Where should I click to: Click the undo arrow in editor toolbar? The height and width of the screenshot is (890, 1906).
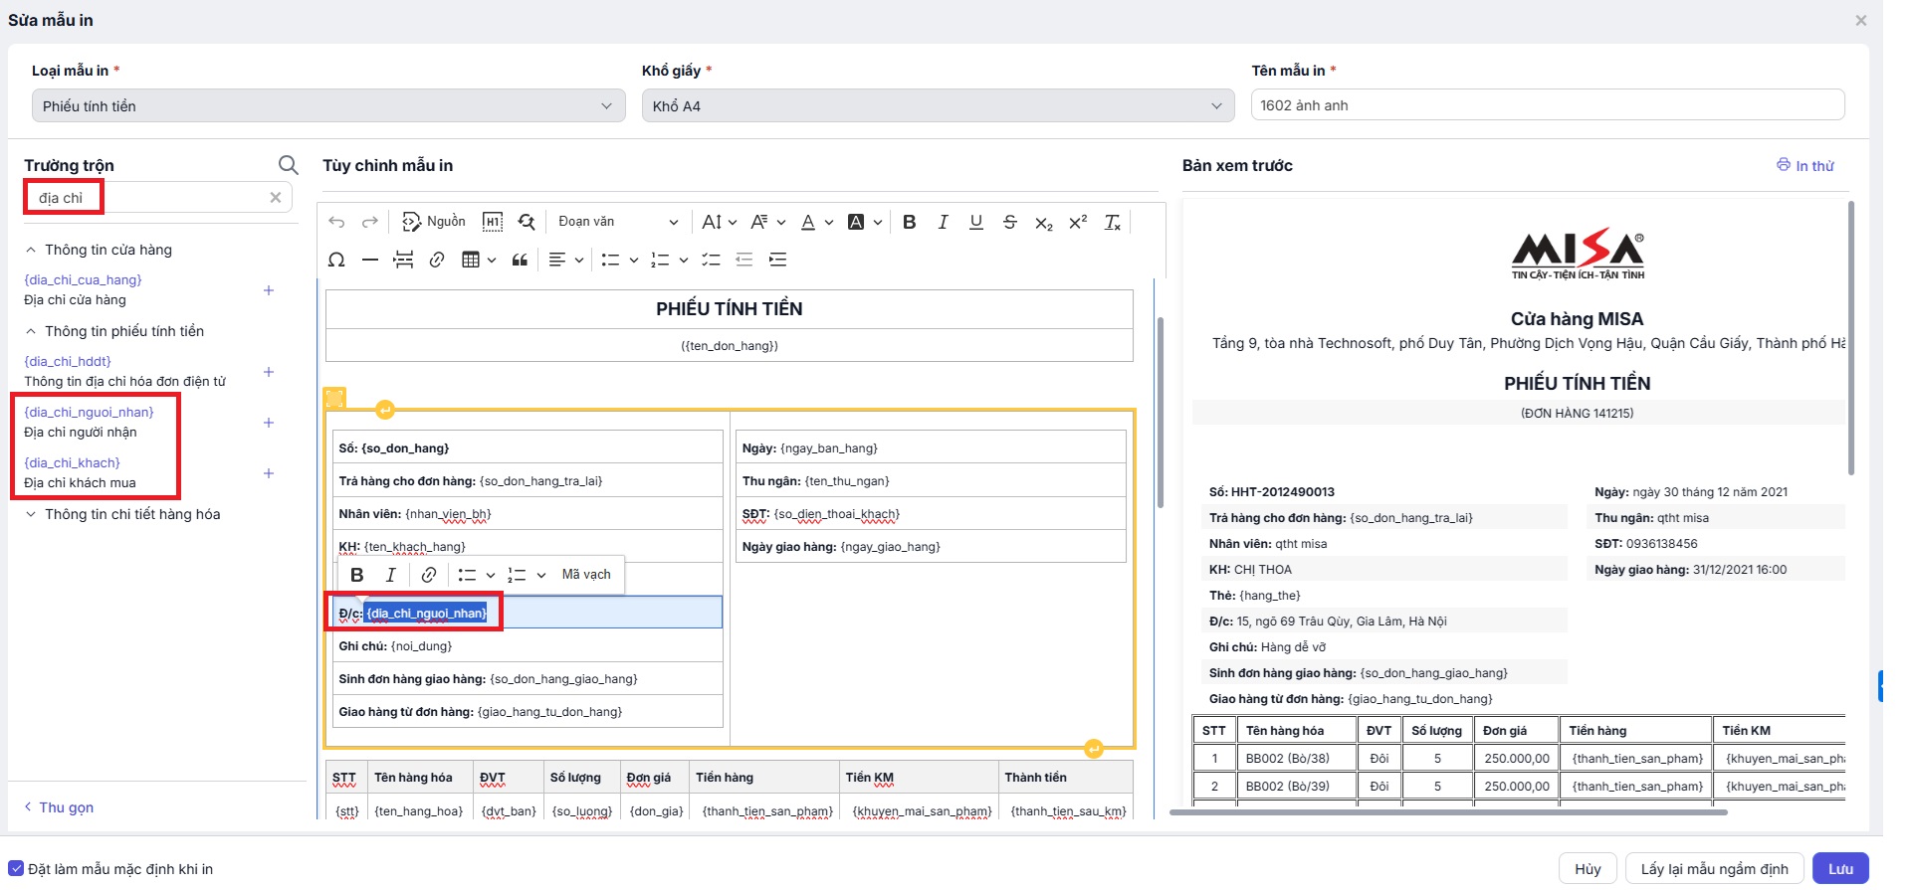(x=336, y=222)
